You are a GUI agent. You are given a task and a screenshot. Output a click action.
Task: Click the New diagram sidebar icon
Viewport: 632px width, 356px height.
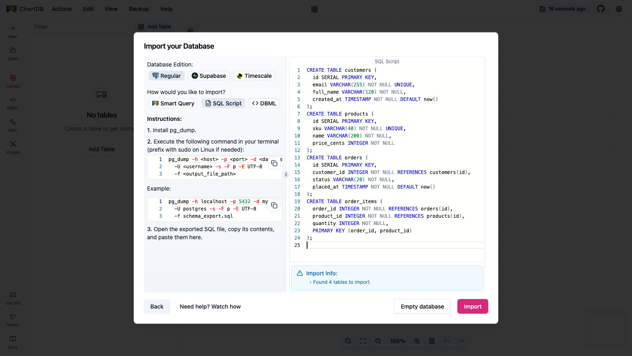coord(13,32)
